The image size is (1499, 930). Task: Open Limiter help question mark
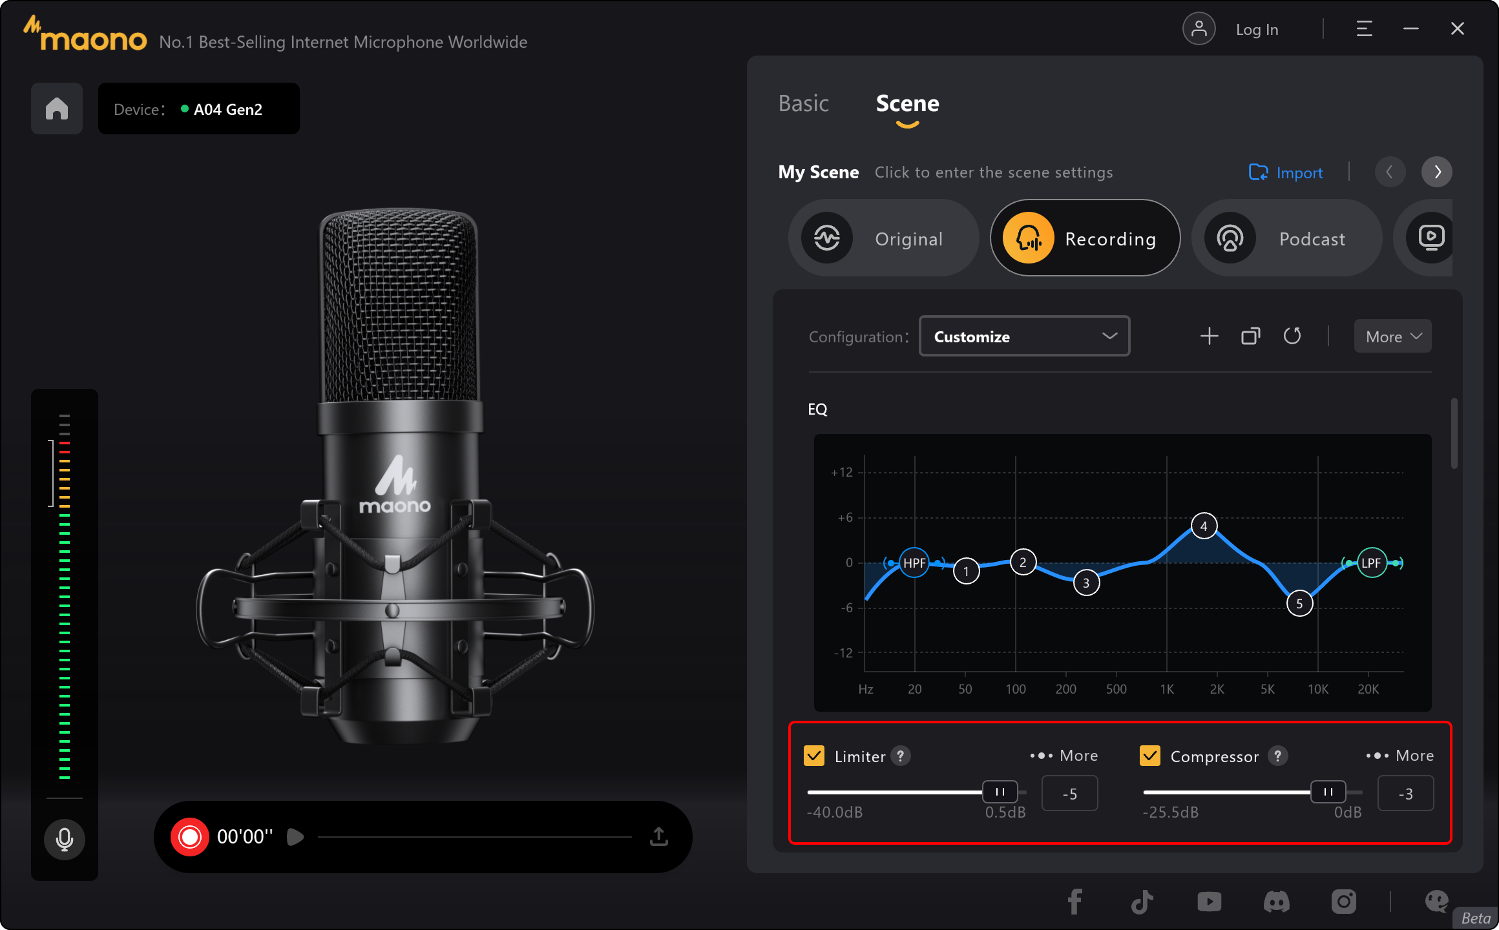pos(901,755)
